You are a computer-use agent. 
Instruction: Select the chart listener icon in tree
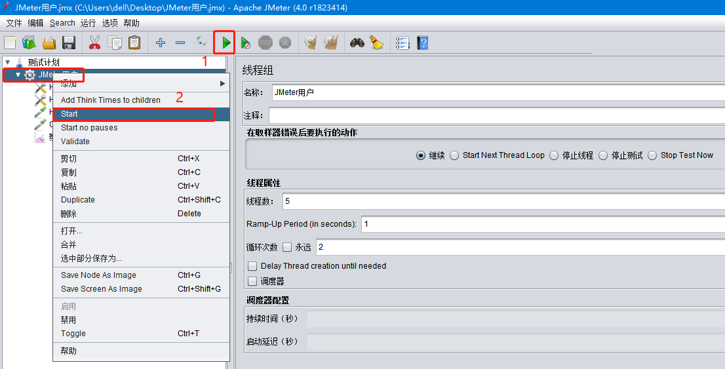pos(40,138)
